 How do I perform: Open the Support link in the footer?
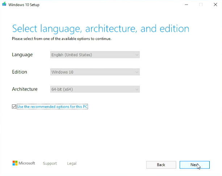(x=50, y=164)
